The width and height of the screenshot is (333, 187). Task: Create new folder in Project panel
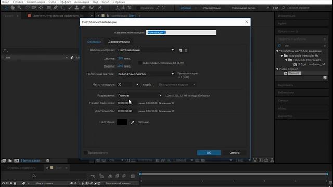coord(10,161)
